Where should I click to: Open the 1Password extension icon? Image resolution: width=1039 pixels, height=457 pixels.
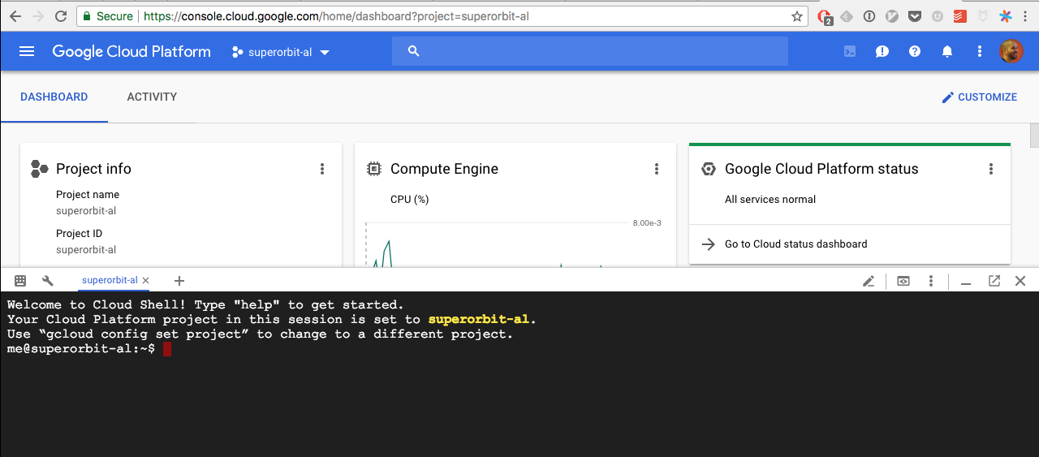869,15
